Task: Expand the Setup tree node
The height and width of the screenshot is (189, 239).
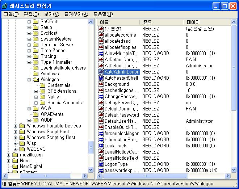Action: pyautogui.click(x=29, y=28)
